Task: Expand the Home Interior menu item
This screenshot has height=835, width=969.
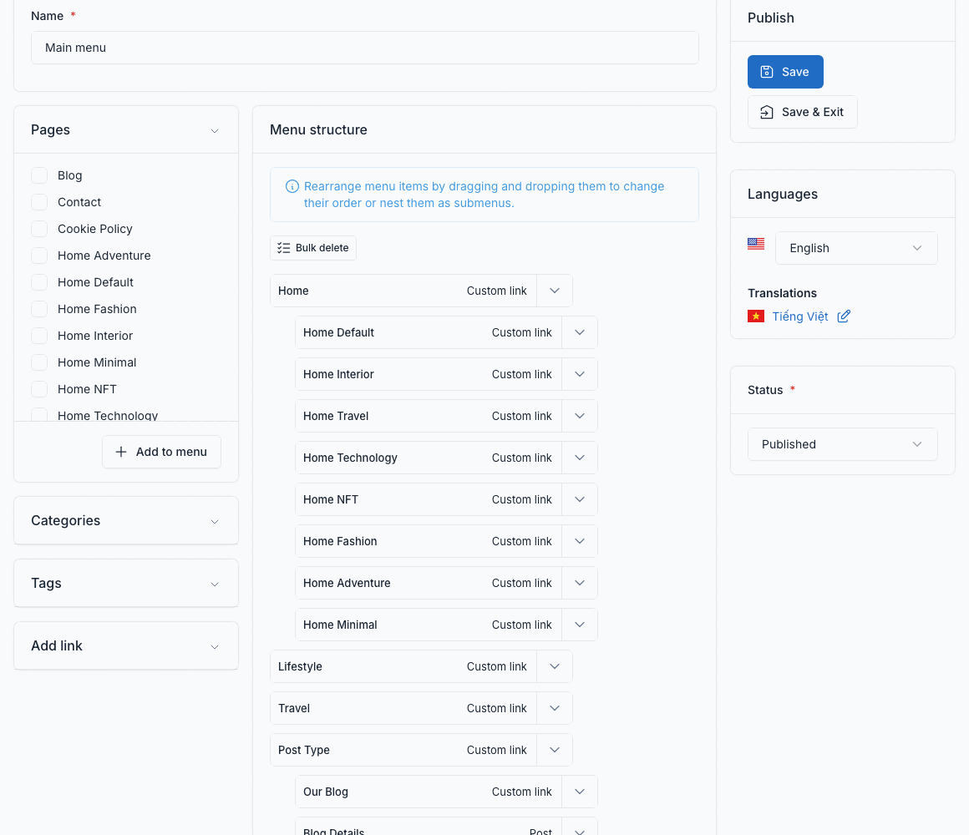Action: point(579,374)
